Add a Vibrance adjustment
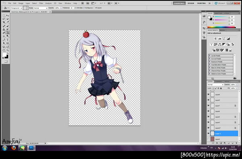242x159 pixels. click(212, 44)
